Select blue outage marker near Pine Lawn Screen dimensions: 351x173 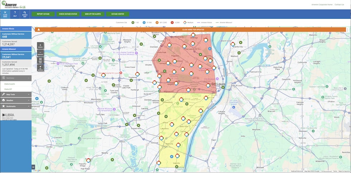click(x=210, y=49)
